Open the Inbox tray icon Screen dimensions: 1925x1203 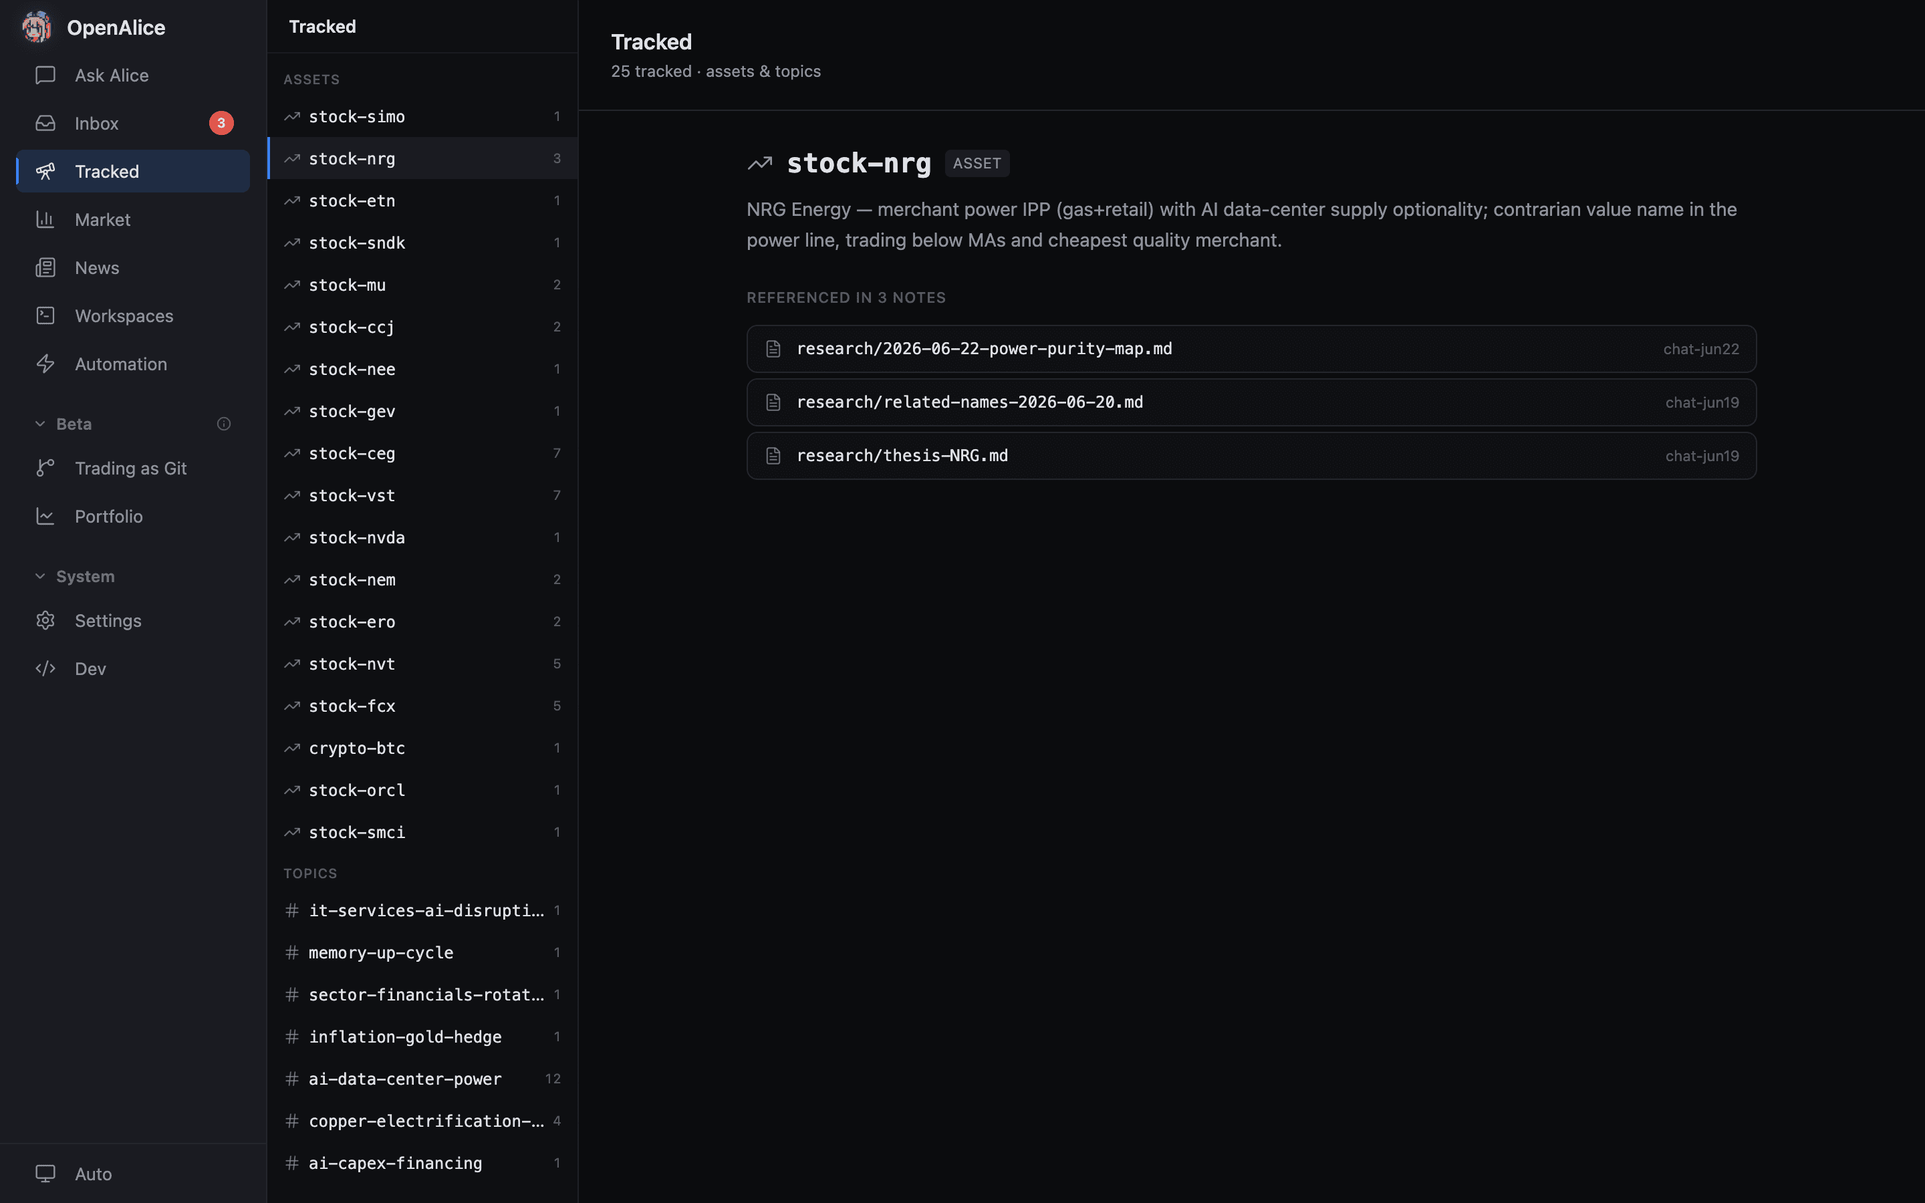click(45, 124)
